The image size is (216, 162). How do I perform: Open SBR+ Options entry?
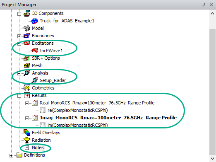click(46, 58)
